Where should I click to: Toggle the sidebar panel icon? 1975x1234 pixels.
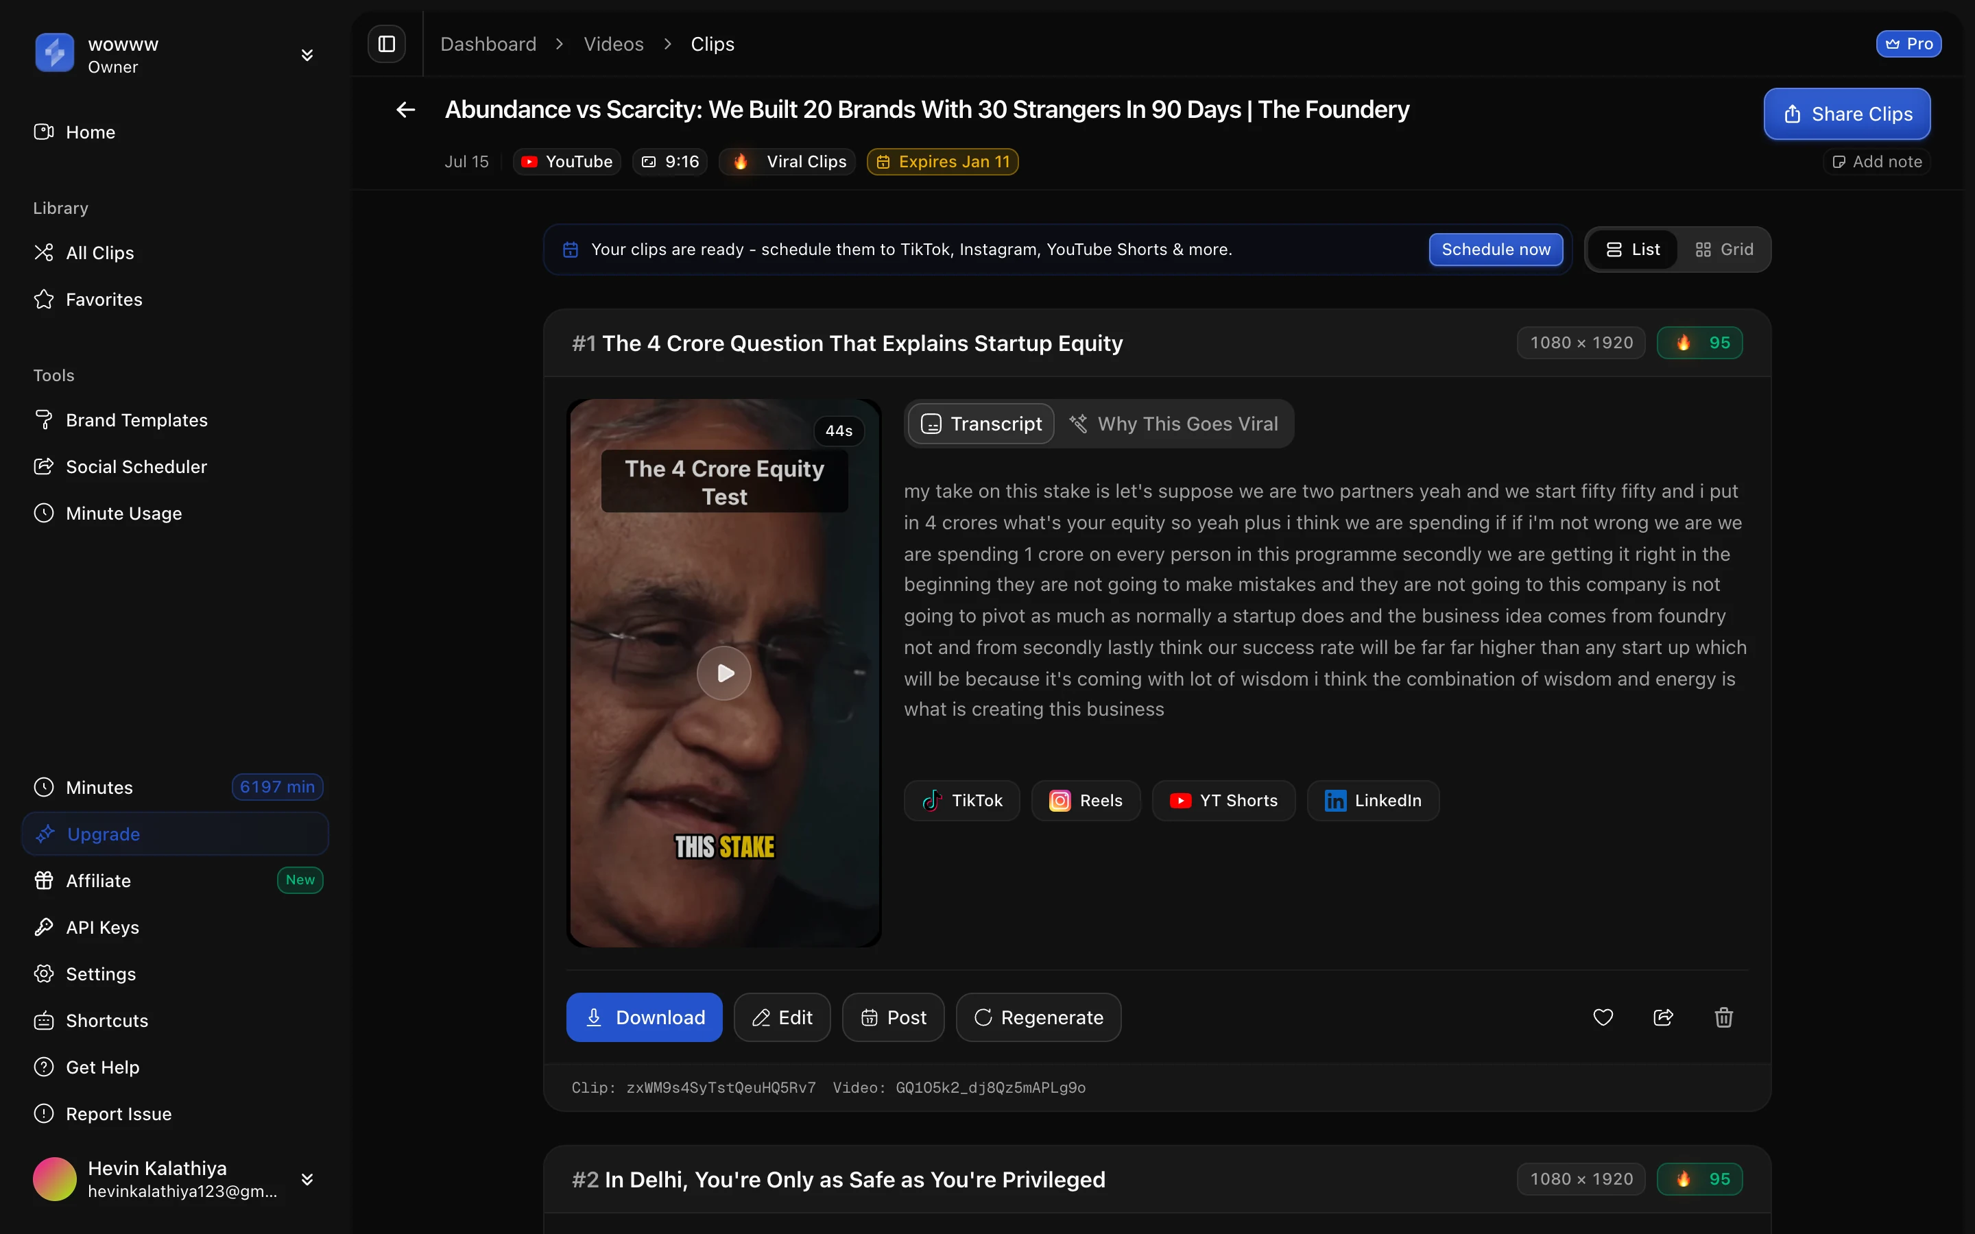[x=386, y=44]
